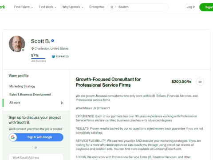This screenshot has width=213, height=160.
Task: Open the Find Talent dropdown
Action: [23, 7]
